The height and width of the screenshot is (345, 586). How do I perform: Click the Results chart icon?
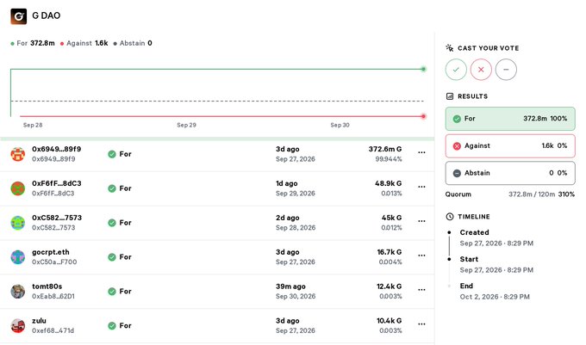pyautogui.click(x=450, y=96)
